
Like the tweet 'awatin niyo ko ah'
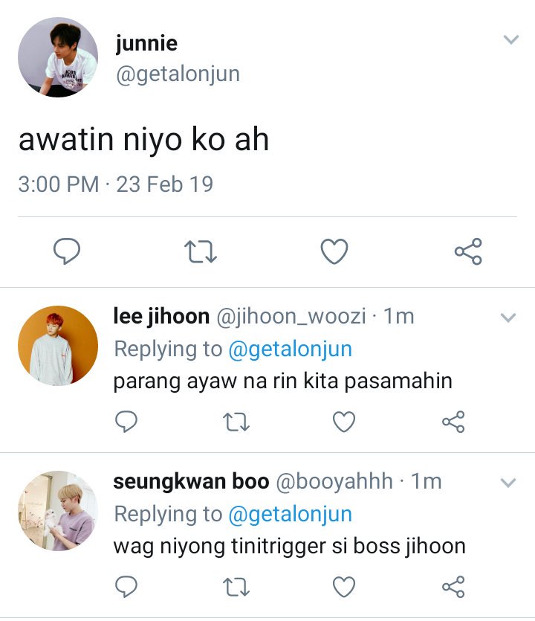(334, 251)
